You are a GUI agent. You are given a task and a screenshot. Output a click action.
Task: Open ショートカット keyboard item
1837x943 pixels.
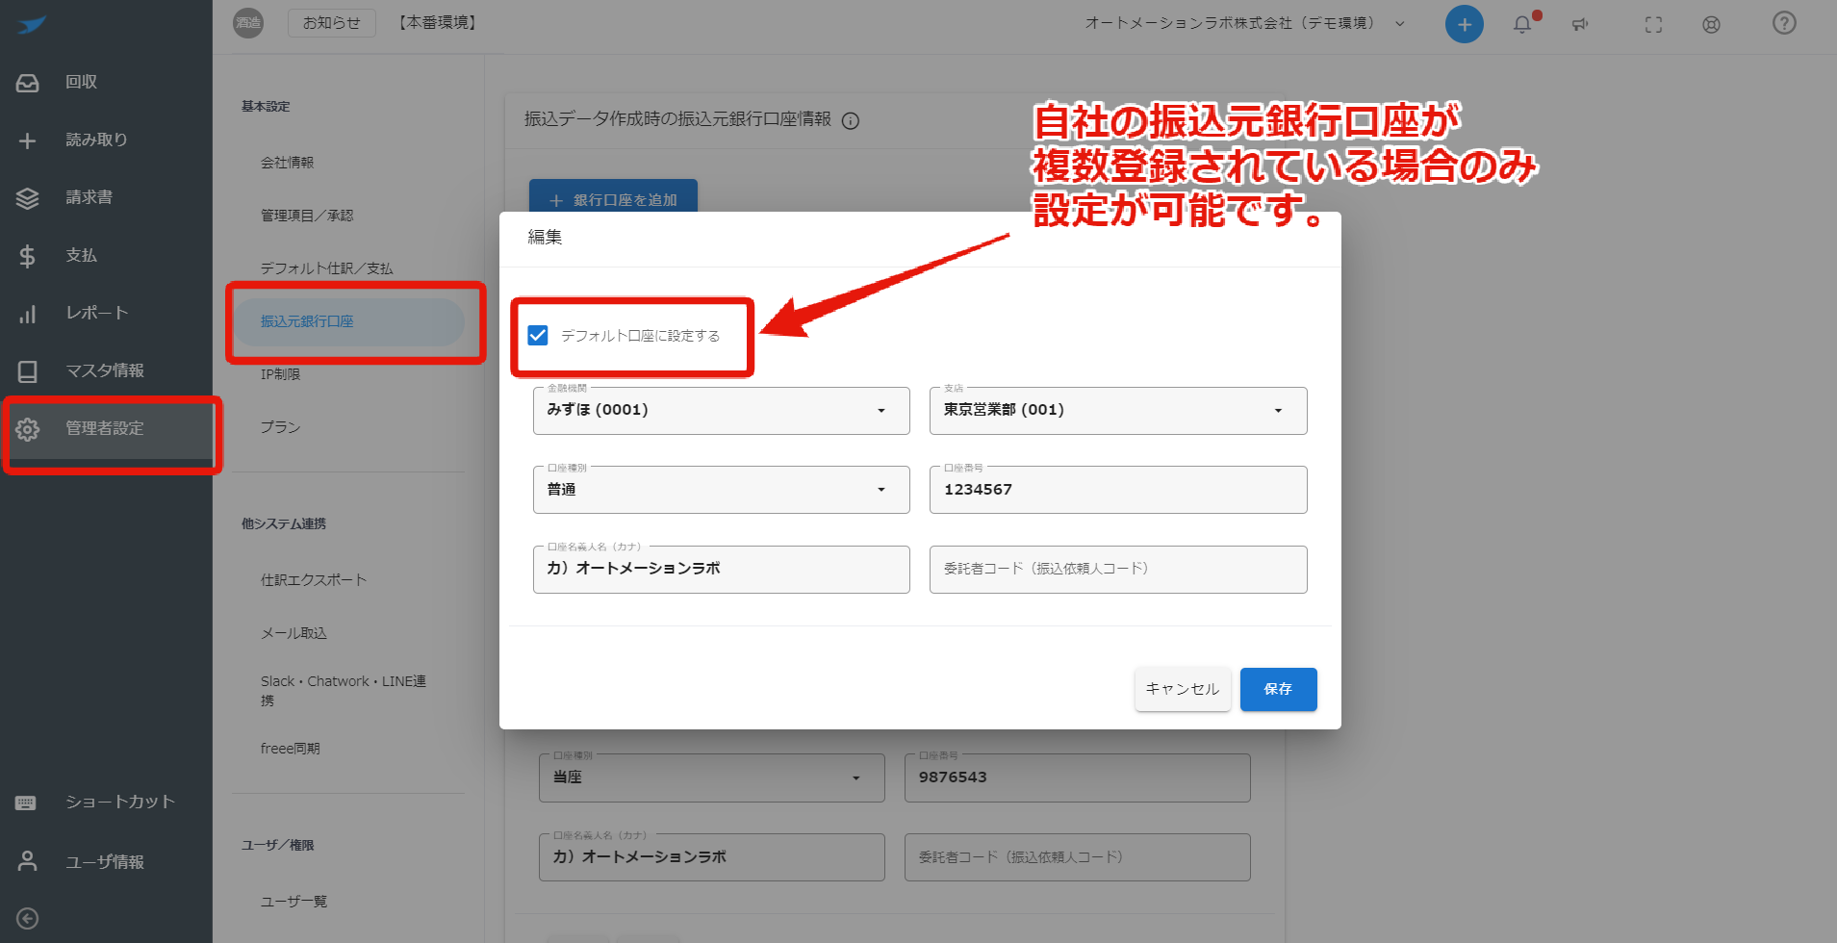point(106,803)
